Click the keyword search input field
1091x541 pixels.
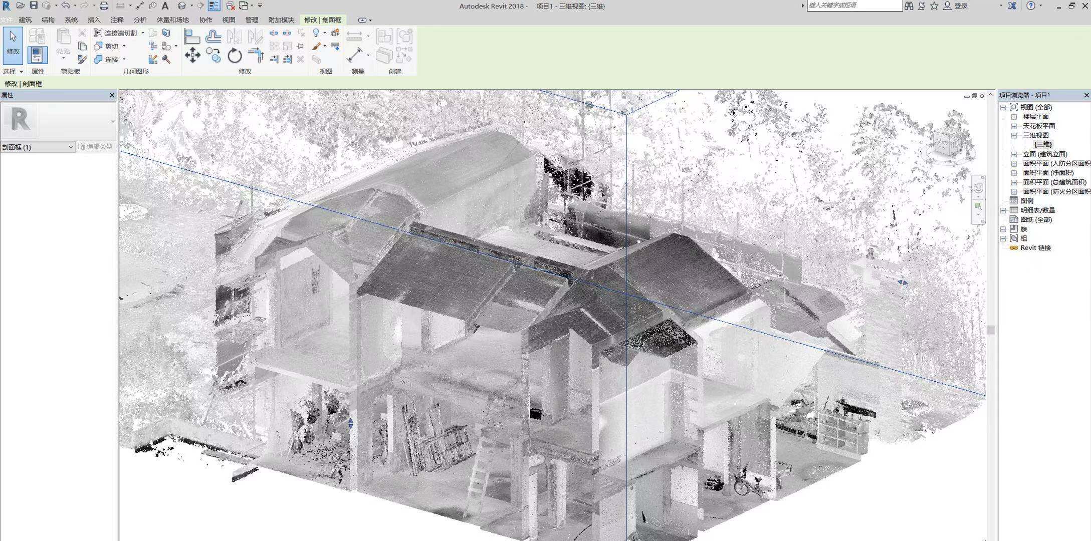coord(854,6)
